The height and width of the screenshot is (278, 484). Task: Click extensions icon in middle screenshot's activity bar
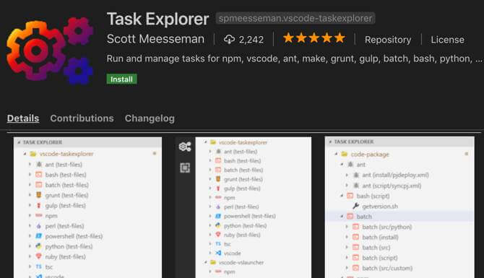185,168
